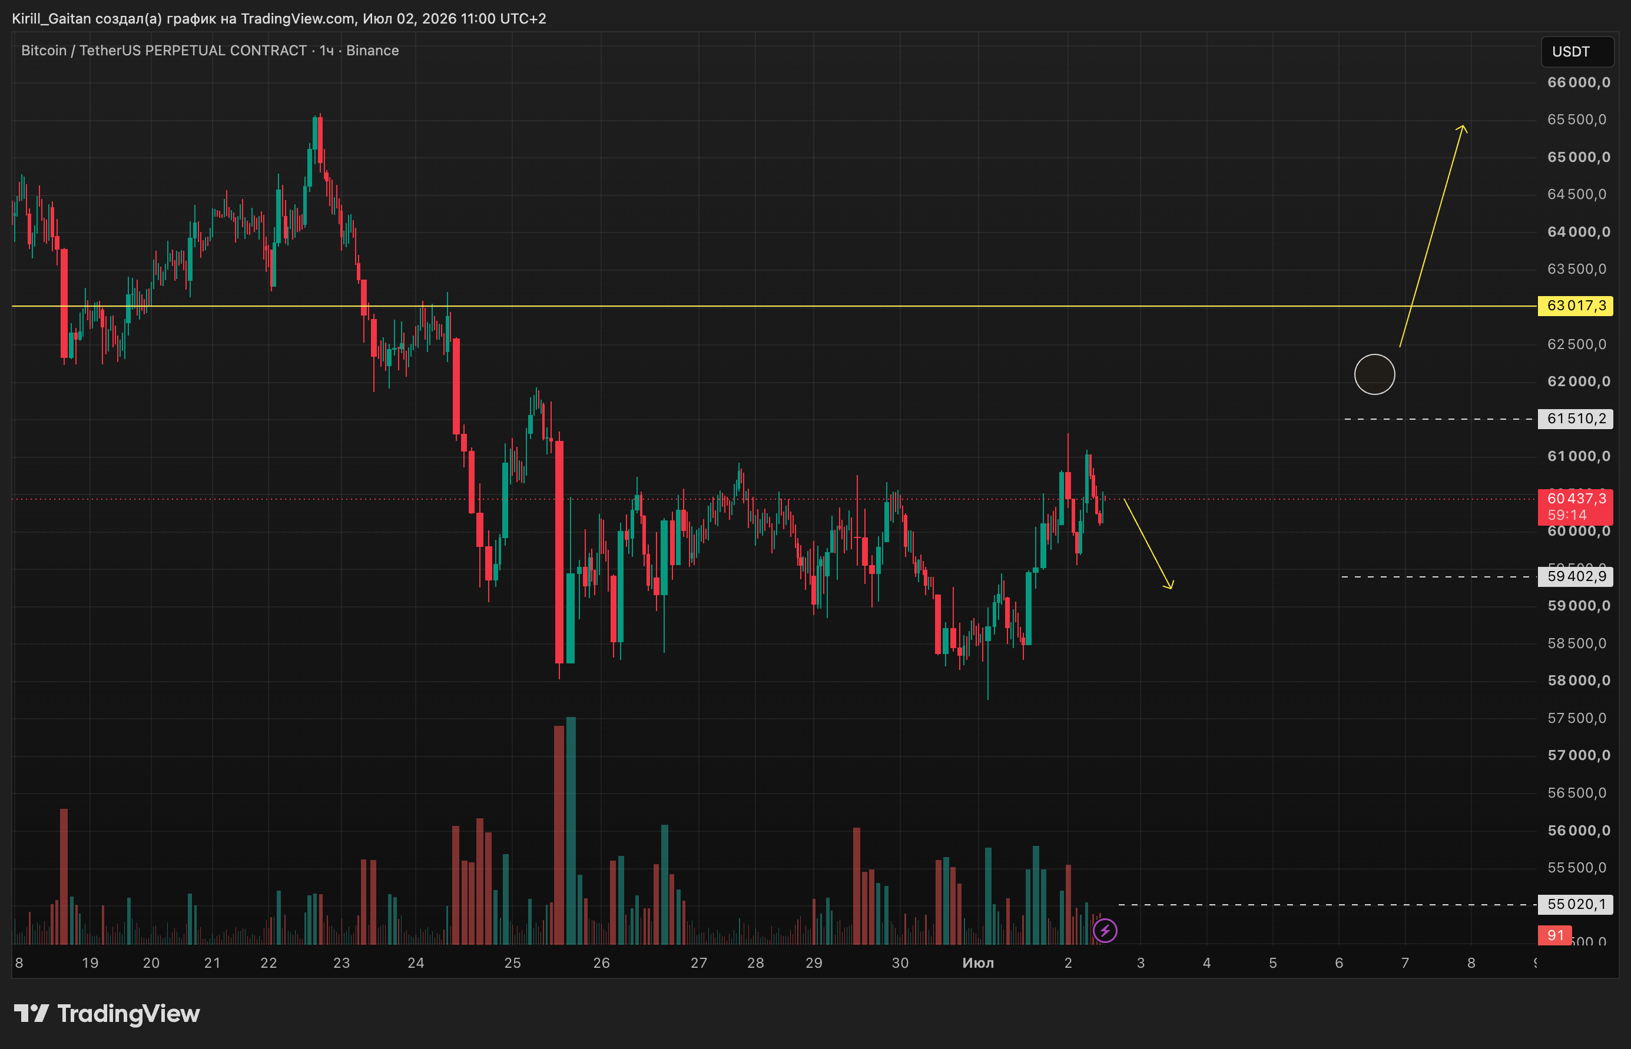Image resolution: width=1631 pixels, height=1049 pixels.
Task: Click date 6 on the time axis
Action: [x=1339, y=963]
